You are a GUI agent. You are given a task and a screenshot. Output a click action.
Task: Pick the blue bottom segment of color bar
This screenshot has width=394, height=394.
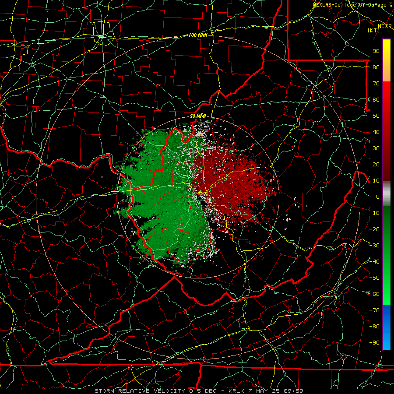387,327
